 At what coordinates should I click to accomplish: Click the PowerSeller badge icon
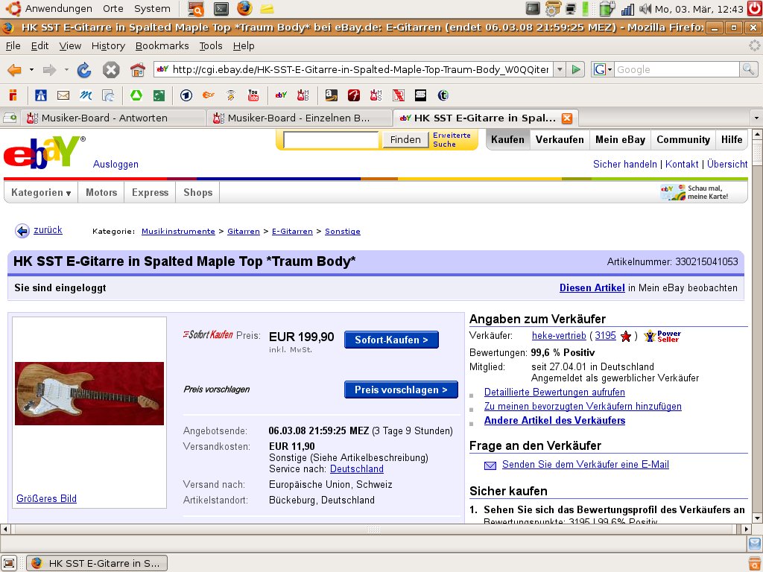coord(662,336)
